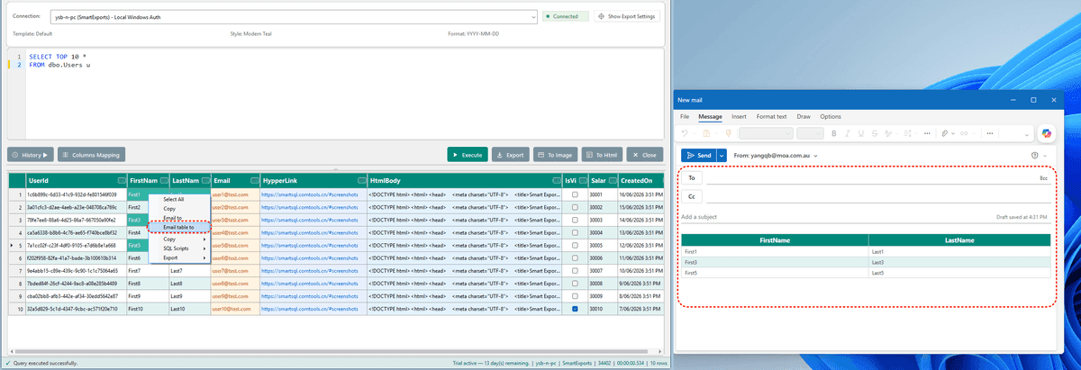This screenshot has width=1081, height=370.
Task: Toggle Underline formatting in New mail ribbon
Action: pos(860,133)
